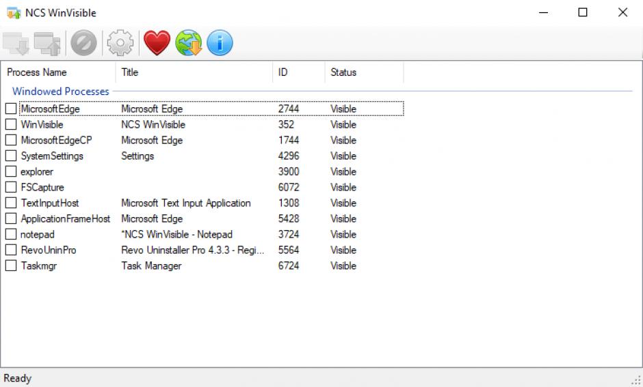643x387 pixels.
Task: Click the '*NCS WinVisible - Notepad' title
Action: (x=176, y=234)
